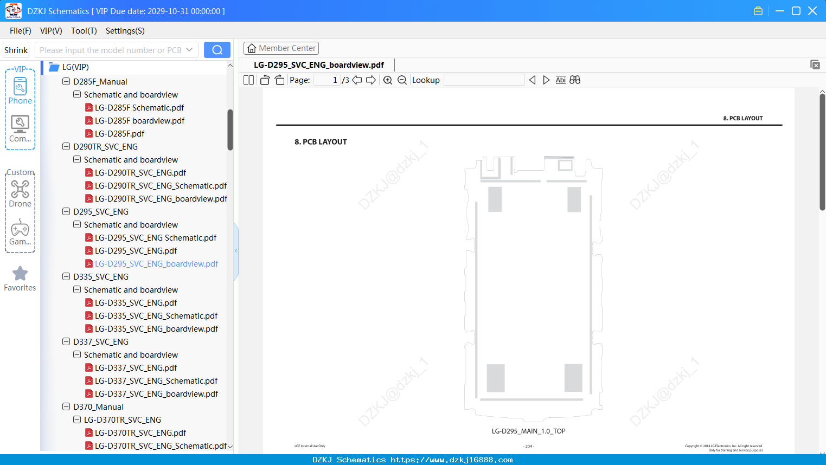Click the Lookup text field
The image size is (826, 465).
pyautogui.click(x=484, y=80)
